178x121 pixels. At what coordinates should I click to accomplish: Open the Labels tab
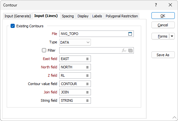point(97,16)
